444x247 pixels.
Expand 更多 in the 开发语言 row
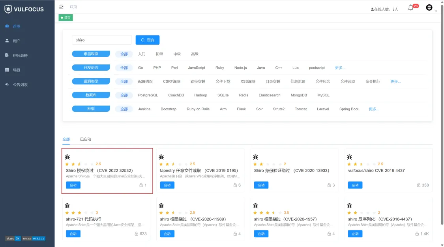click(340, 68)
